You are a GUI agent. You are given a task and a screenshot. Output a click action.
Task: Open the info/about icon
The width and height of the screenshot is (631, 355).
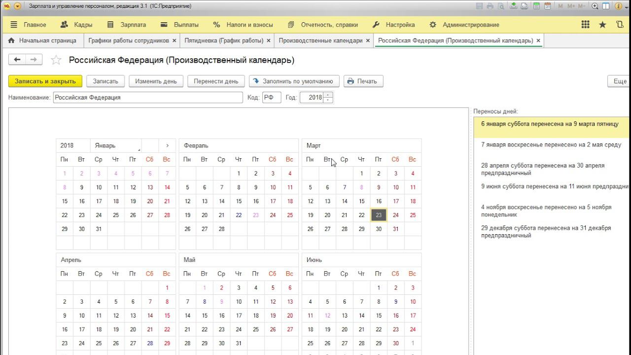[619, 6]
